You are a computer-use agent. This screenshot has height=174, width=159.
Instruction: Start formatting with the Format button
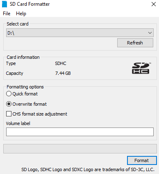142,160
